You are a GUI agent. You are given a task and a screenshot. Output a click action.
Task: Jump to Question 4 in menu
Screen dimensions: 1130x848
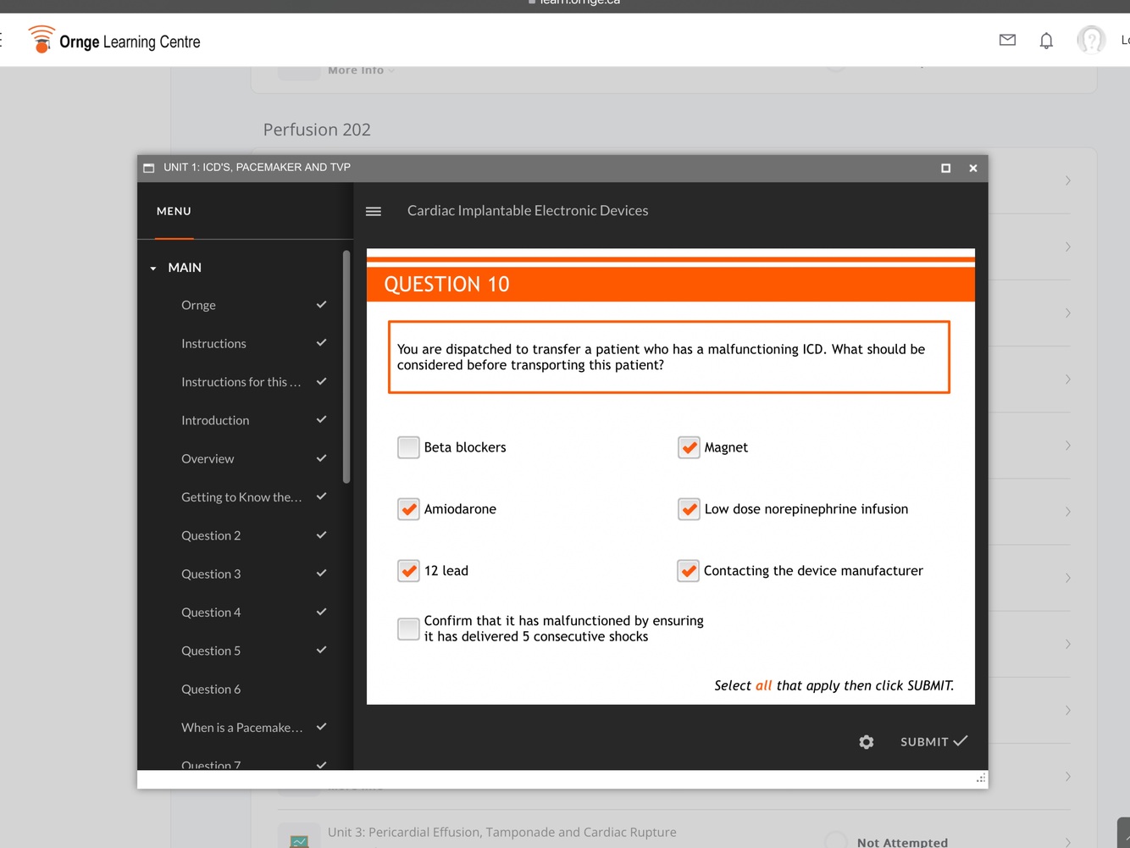(x=246, y=612)
